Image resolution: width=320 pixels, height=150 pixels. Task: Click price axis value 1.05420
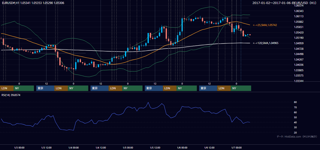[x=298, y=32]
